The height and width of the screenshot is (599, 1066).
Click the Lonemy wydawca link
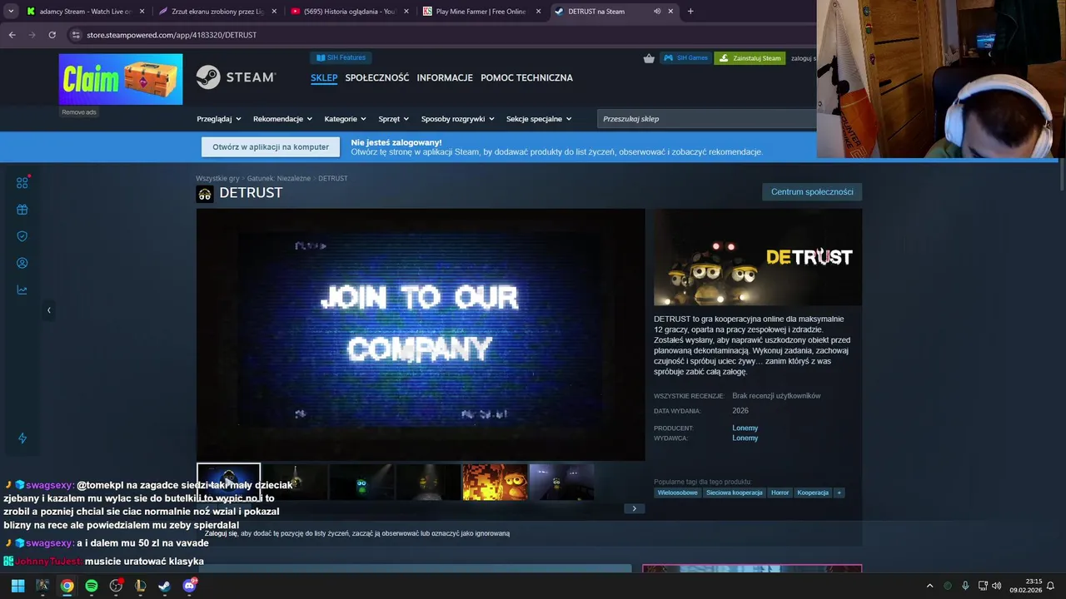click(x=745, y=438)
